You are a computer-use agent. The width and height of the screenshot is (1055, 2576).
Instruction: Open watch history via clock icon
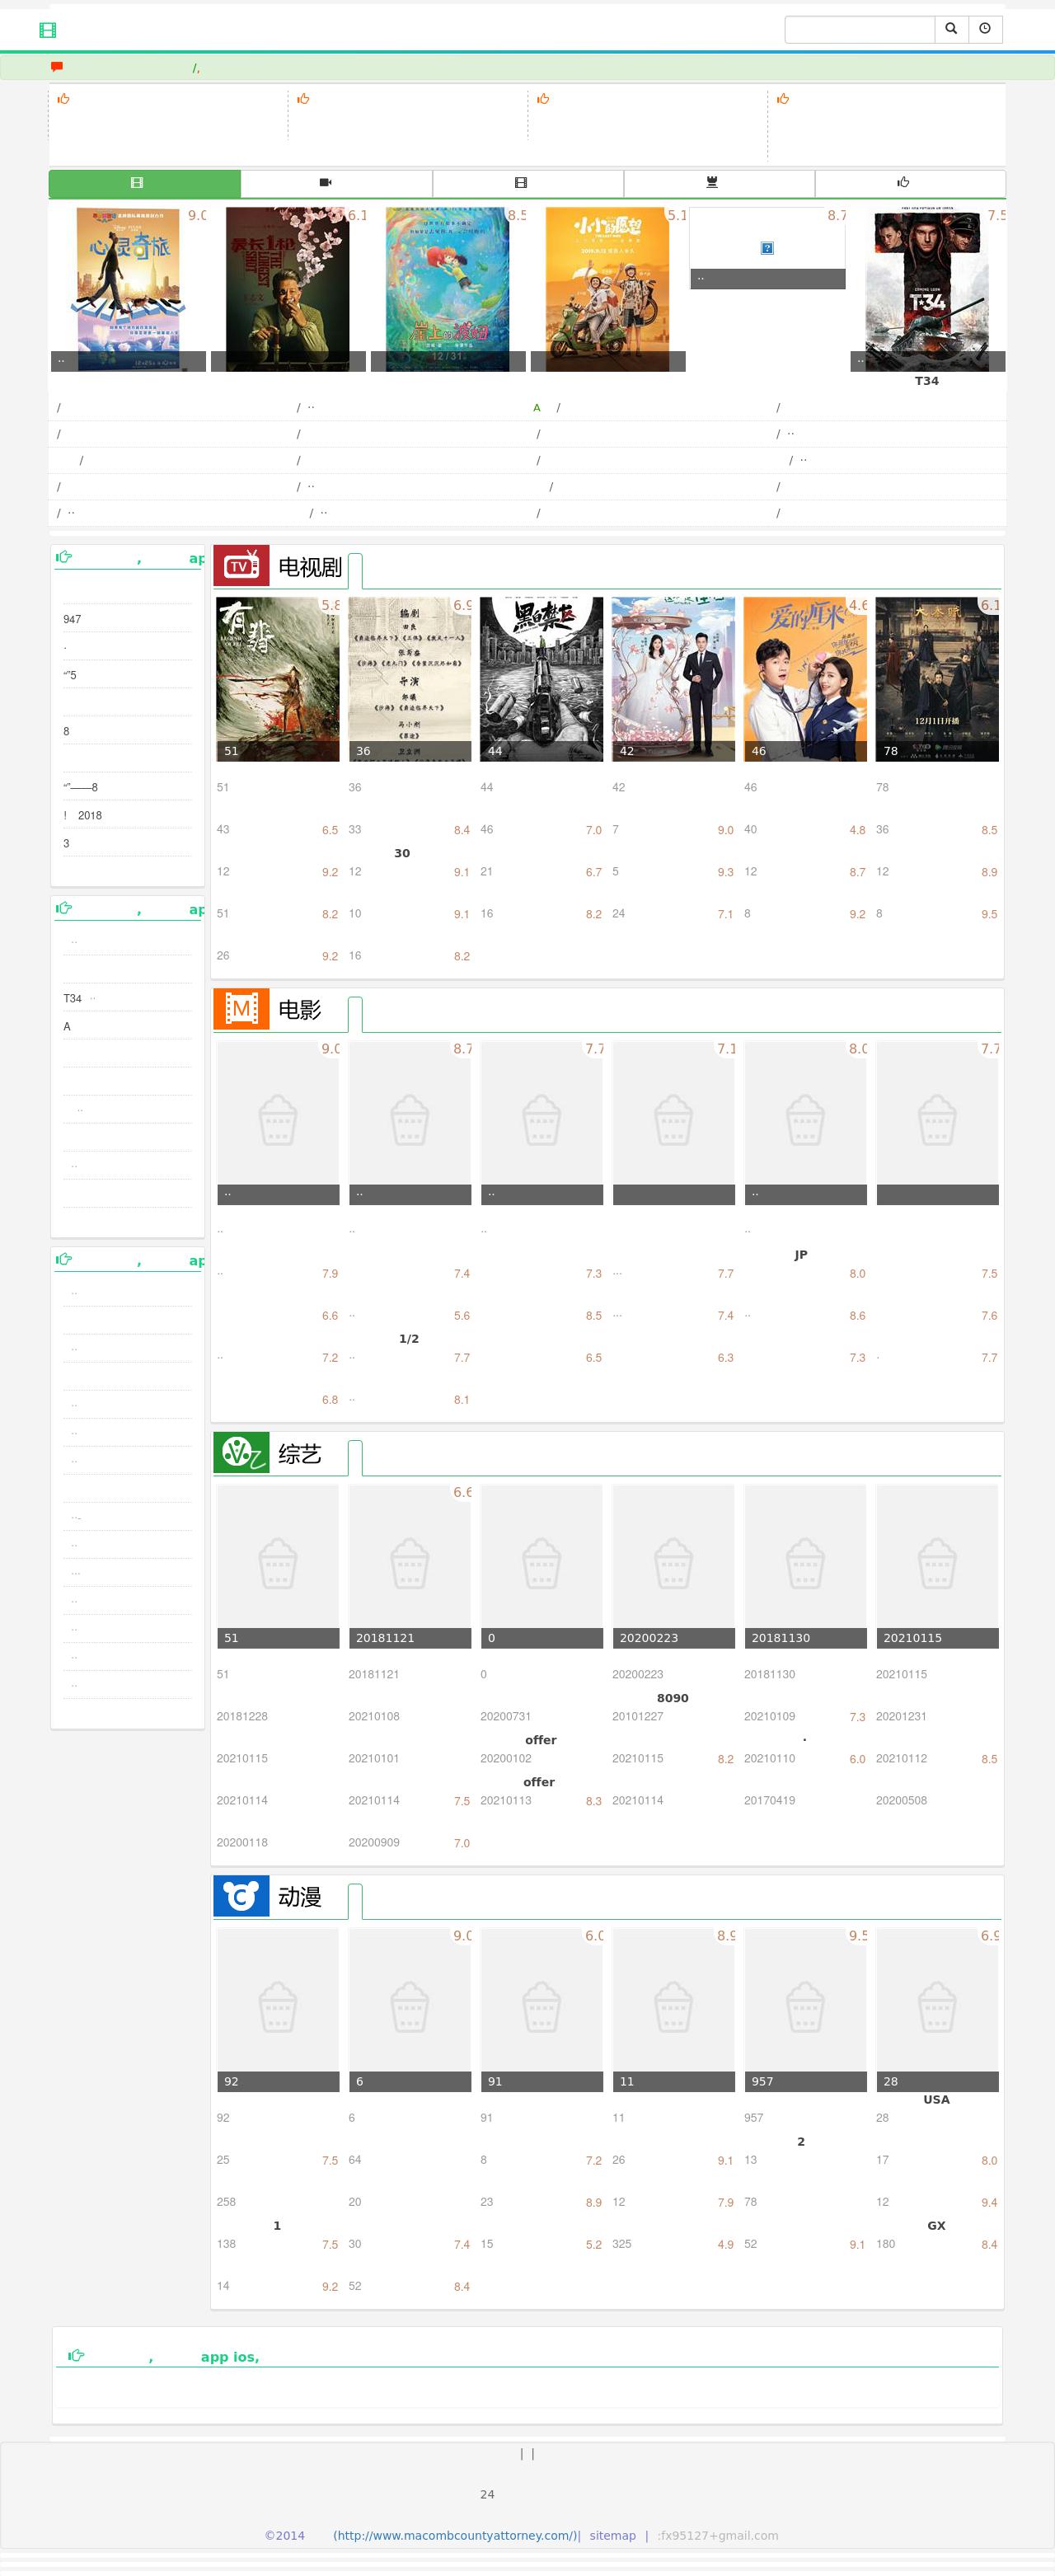tap(985, 29)
